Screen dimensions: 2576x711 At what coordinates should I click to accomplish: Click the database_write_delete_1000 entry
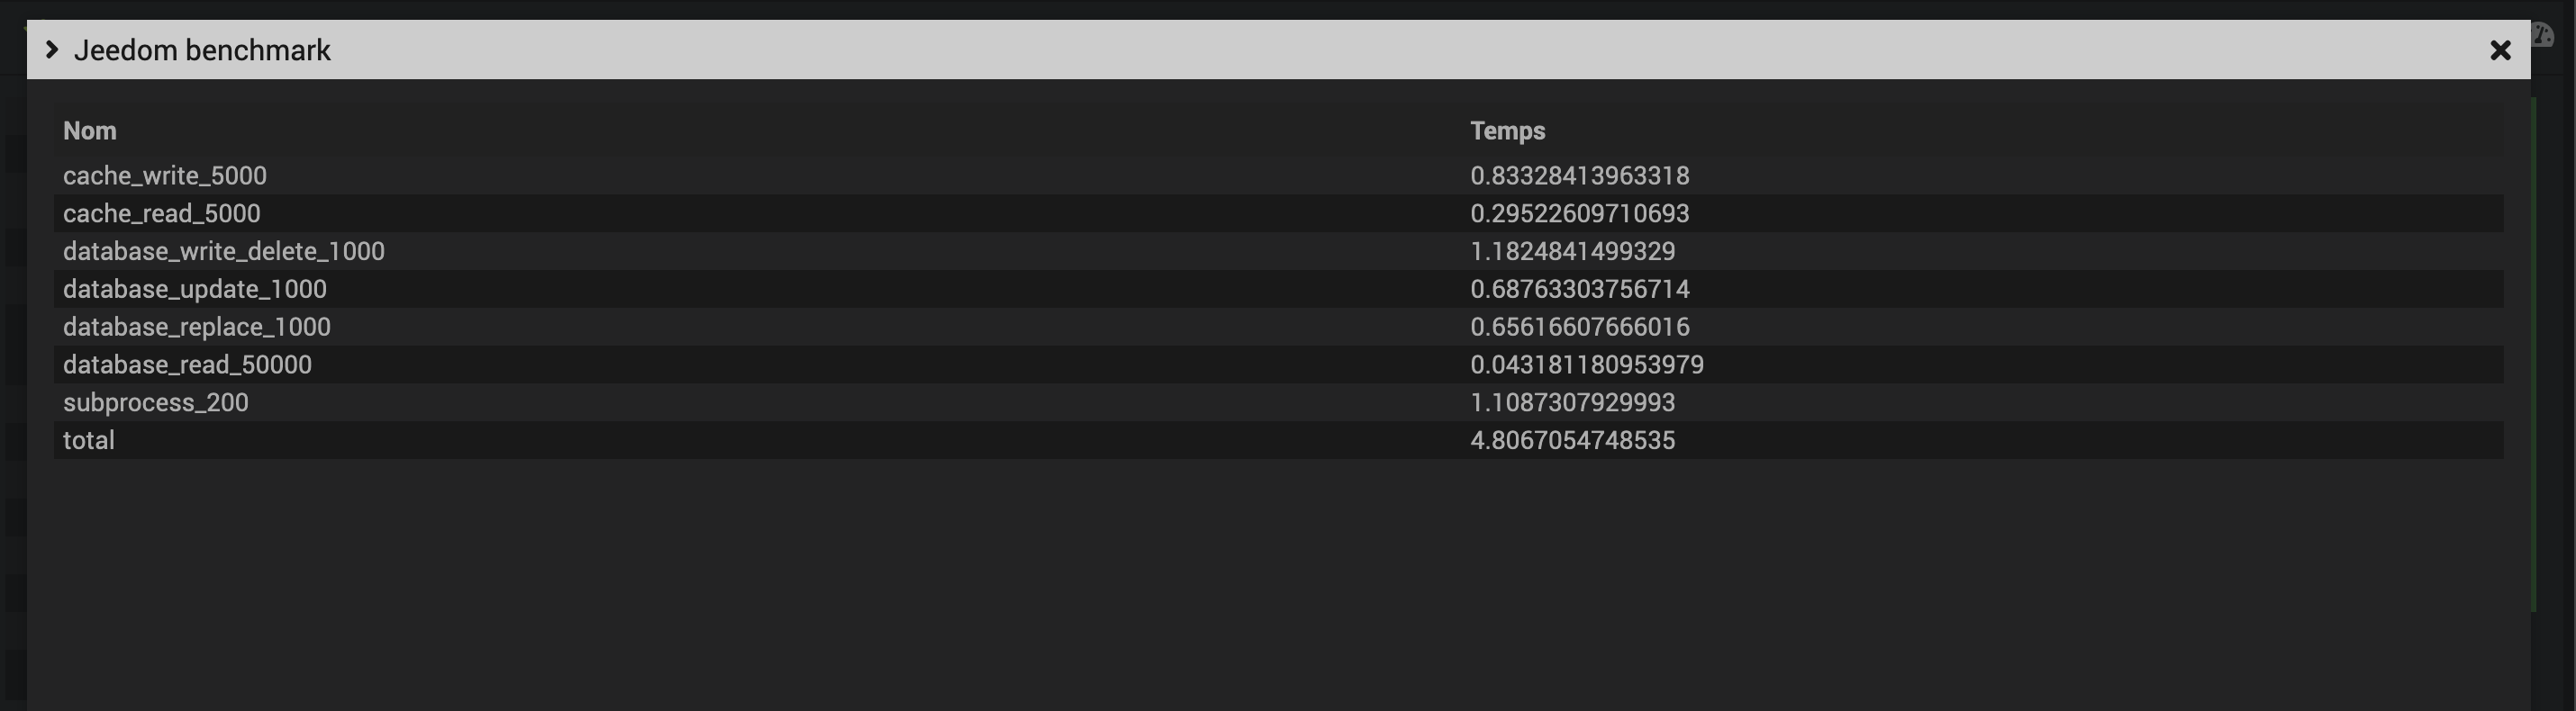[x=224, y=252]
